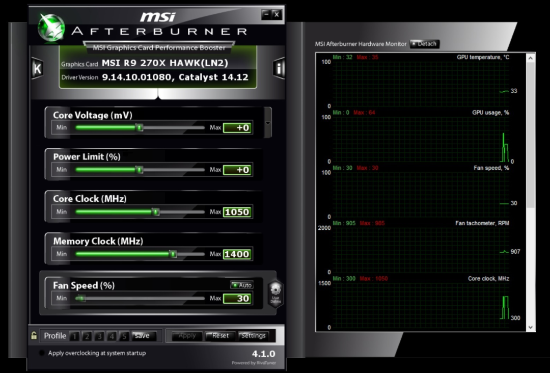Click the driver version text Catalyst 14.12
The height and width of the screenshot is (373, 550).
pos(213,77)
